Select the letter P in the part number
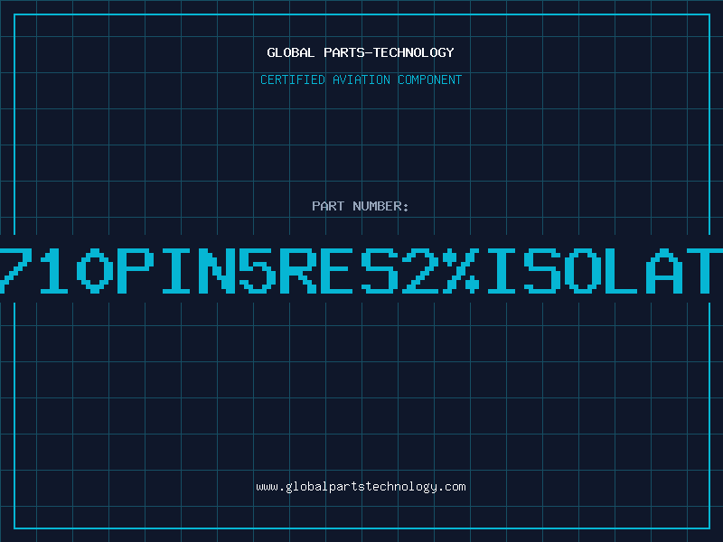The height and width of the screenshot is (542, 723). tap(136, 270)
